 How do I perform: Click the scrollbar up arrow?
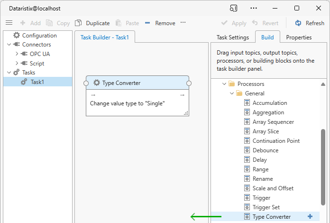point(323,84)
